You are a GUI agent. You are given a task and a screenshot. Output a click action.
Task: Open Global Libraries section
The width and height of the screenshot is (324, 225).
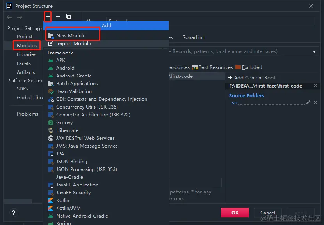pos(30,98)
